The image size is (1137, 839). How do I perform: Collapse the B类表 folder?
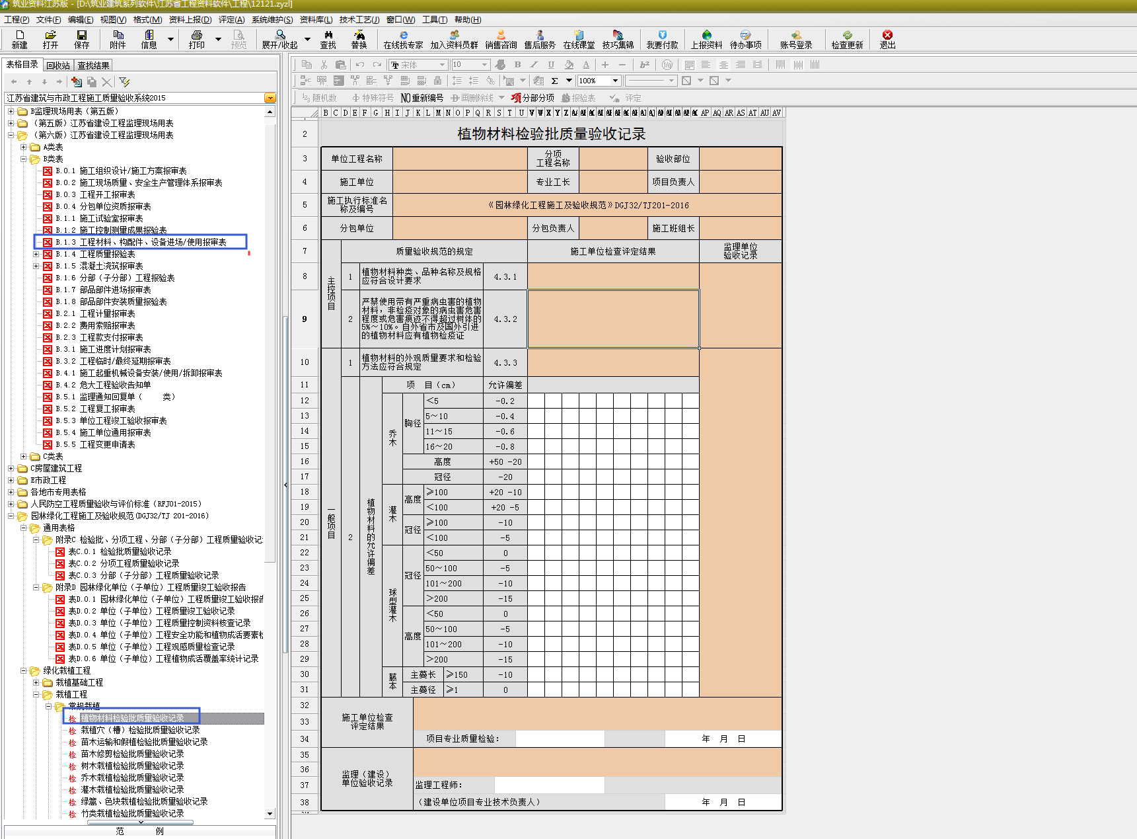point(24,159)
